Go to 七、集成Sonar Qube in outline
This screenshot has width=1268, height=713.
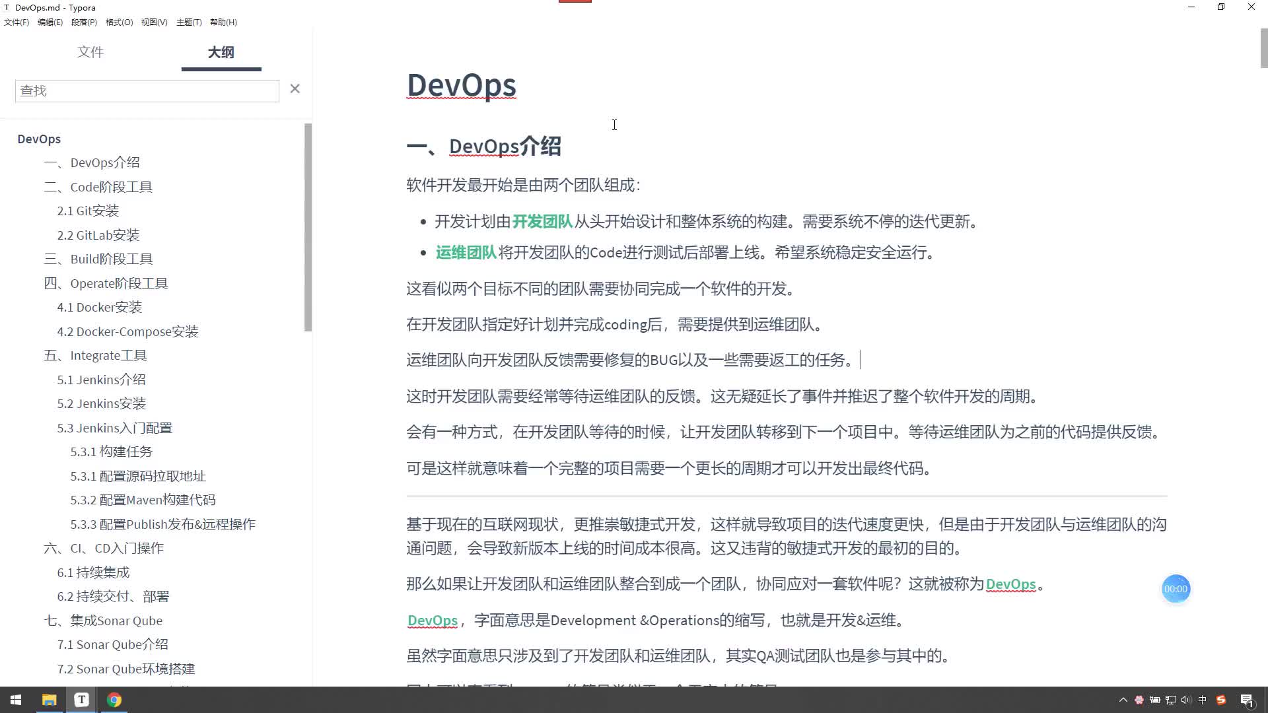103,621
